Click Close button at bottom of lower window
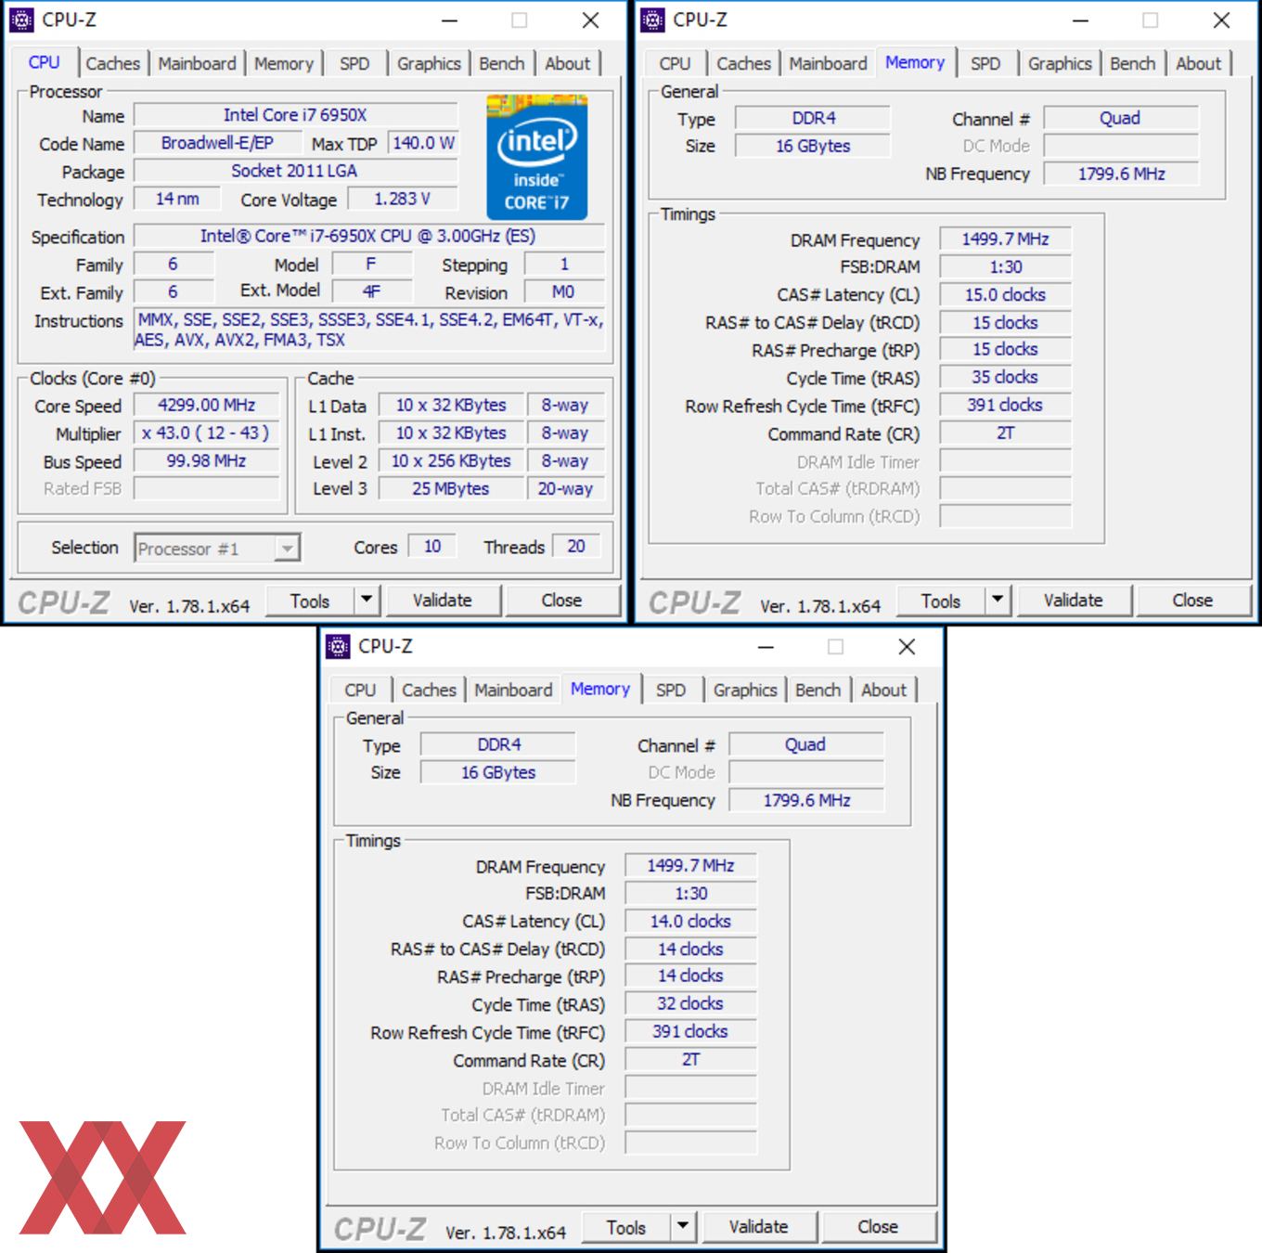The width and height of the screenshot is (1262, 1253). tap(879, 1227)
